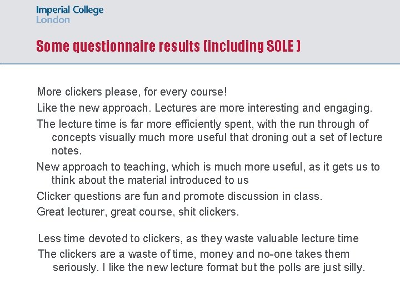The image size is (400, 300).
Task: Click the 'Great lecturer, great course' line
Action: tap(137, 212)
